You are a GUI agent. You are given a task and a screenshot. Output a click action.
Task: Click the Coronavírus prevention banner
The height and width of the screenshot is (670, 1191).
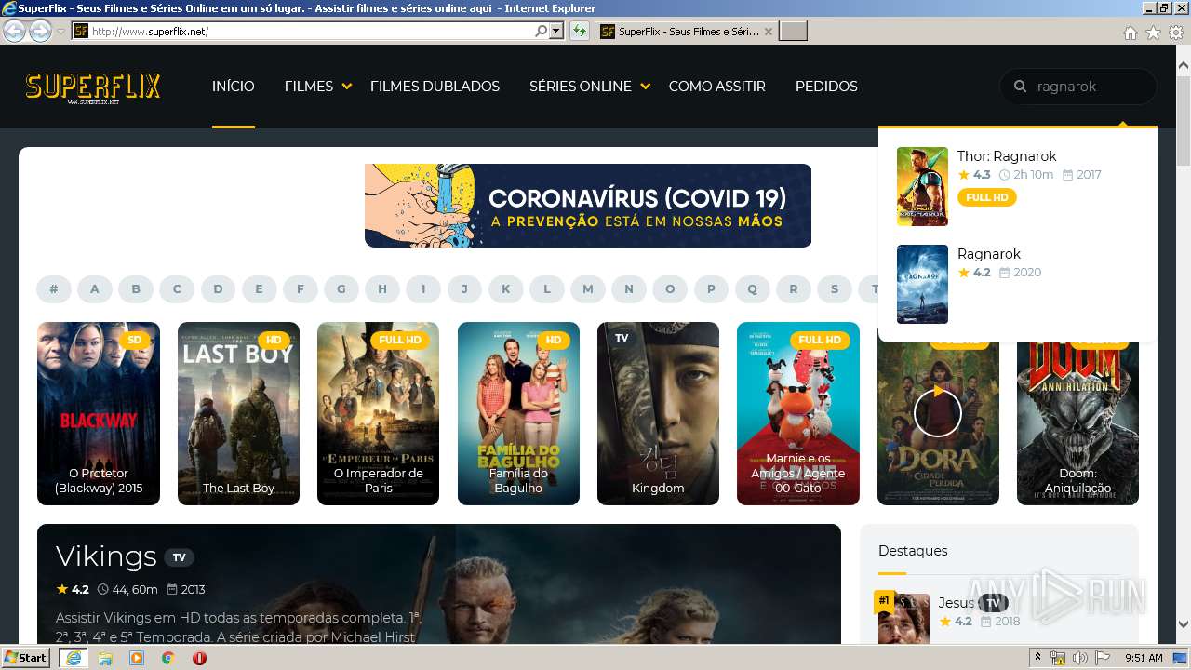(x=588, y=206)
